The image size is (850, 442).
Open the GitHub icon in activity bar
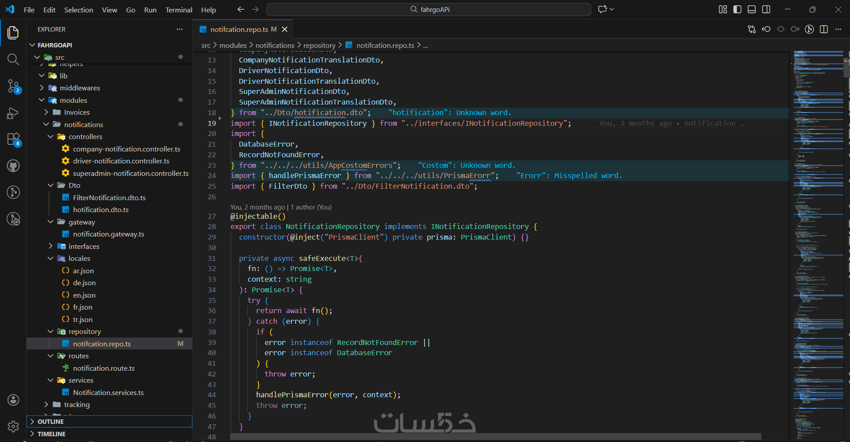(13, 166)
